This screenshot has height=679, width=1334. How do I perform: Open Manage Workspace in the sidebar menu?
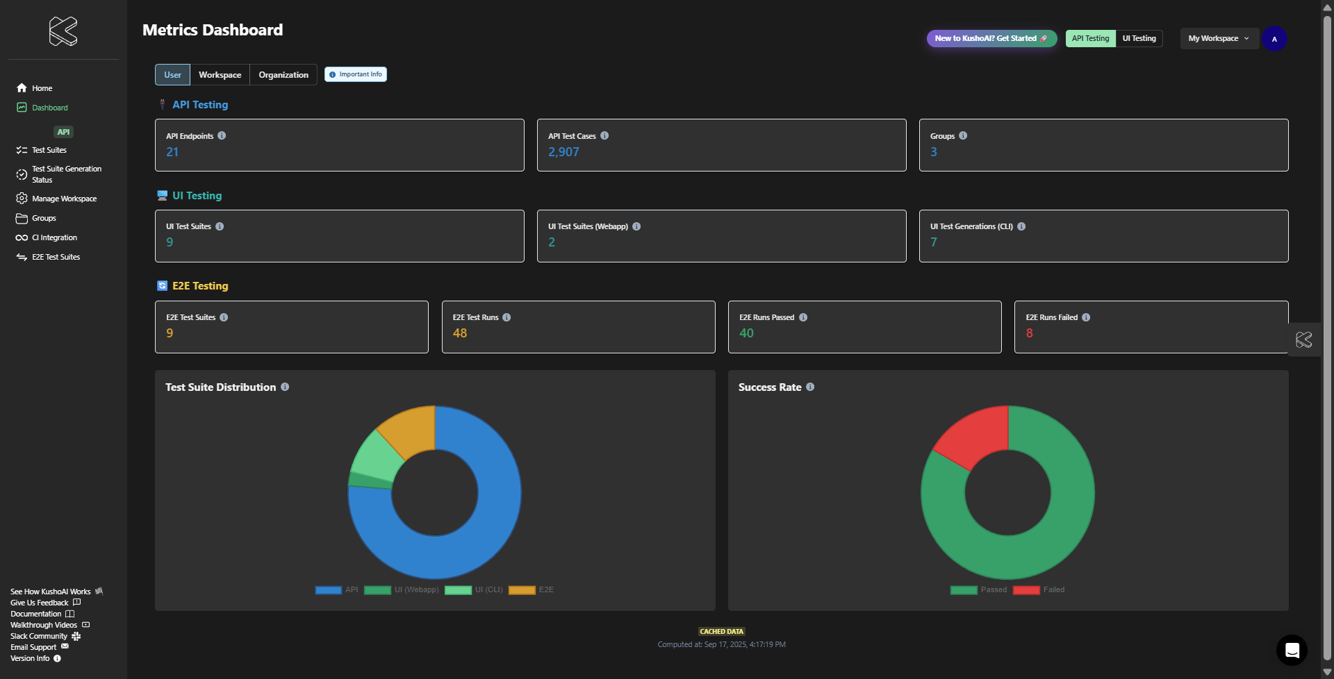[64, 199]
